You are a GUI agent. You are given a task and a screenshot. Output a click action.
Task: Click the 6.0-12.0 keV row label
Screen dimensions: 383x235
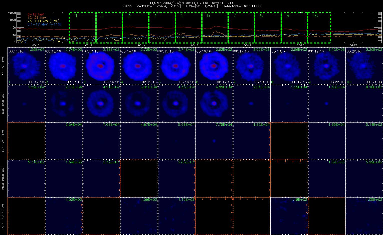(x=3, y=103)
